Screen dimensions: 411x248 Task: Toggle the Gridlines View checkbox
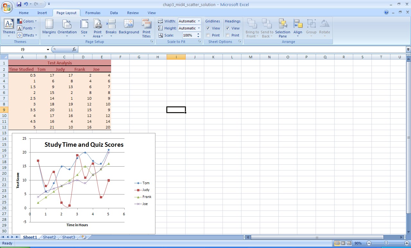(208, 28)
